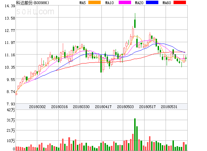This screenshot has width=207, height=151.
Task: Click the 11.97 price axis label
Action: tap(10, 43)
